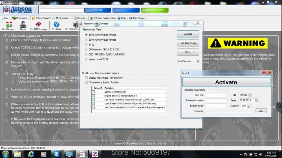This screenshot has width=282, height=158.
Task: Click the OFF LINE status button
Action: [x=98, y=10]
